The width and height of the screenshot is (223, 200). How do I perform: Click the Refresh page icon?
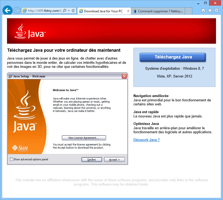coord(73,11)
